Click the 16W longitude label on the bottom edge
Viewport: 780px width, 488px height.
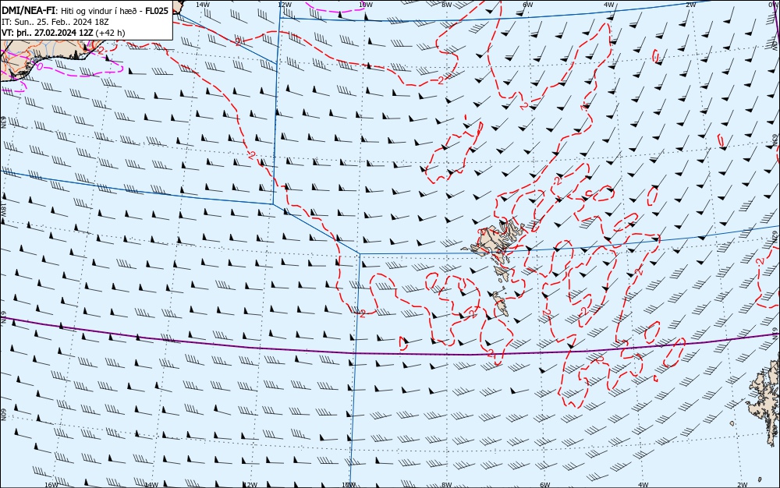tap(51, 485)
